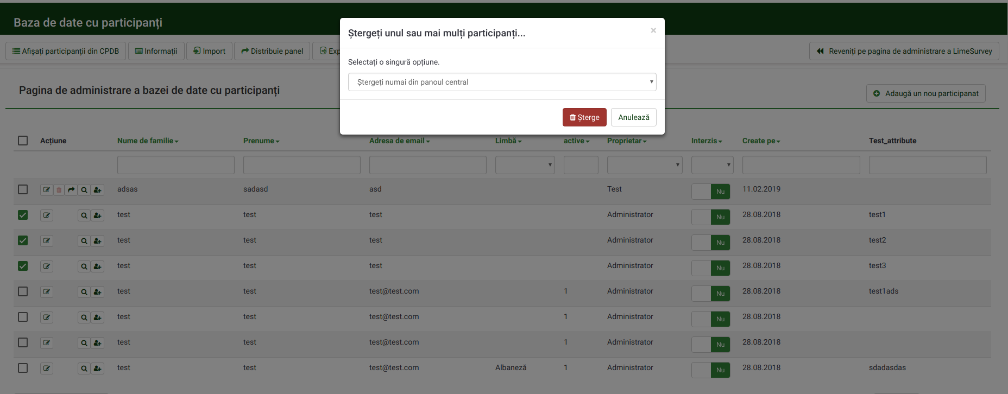Focus the Create pe filter field

click(x=801, y=165)
